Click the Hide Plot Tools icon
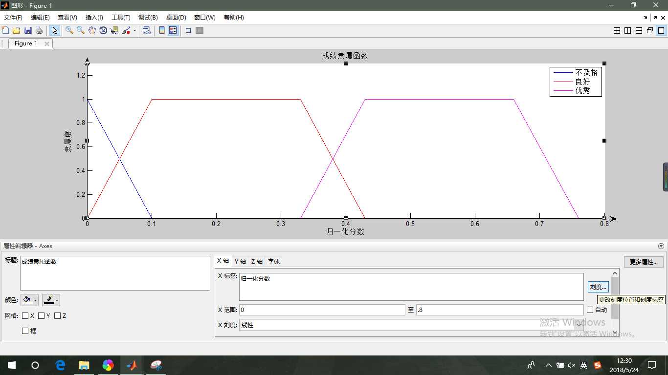This screenshot has width=668, height=375. coord(188,30)
